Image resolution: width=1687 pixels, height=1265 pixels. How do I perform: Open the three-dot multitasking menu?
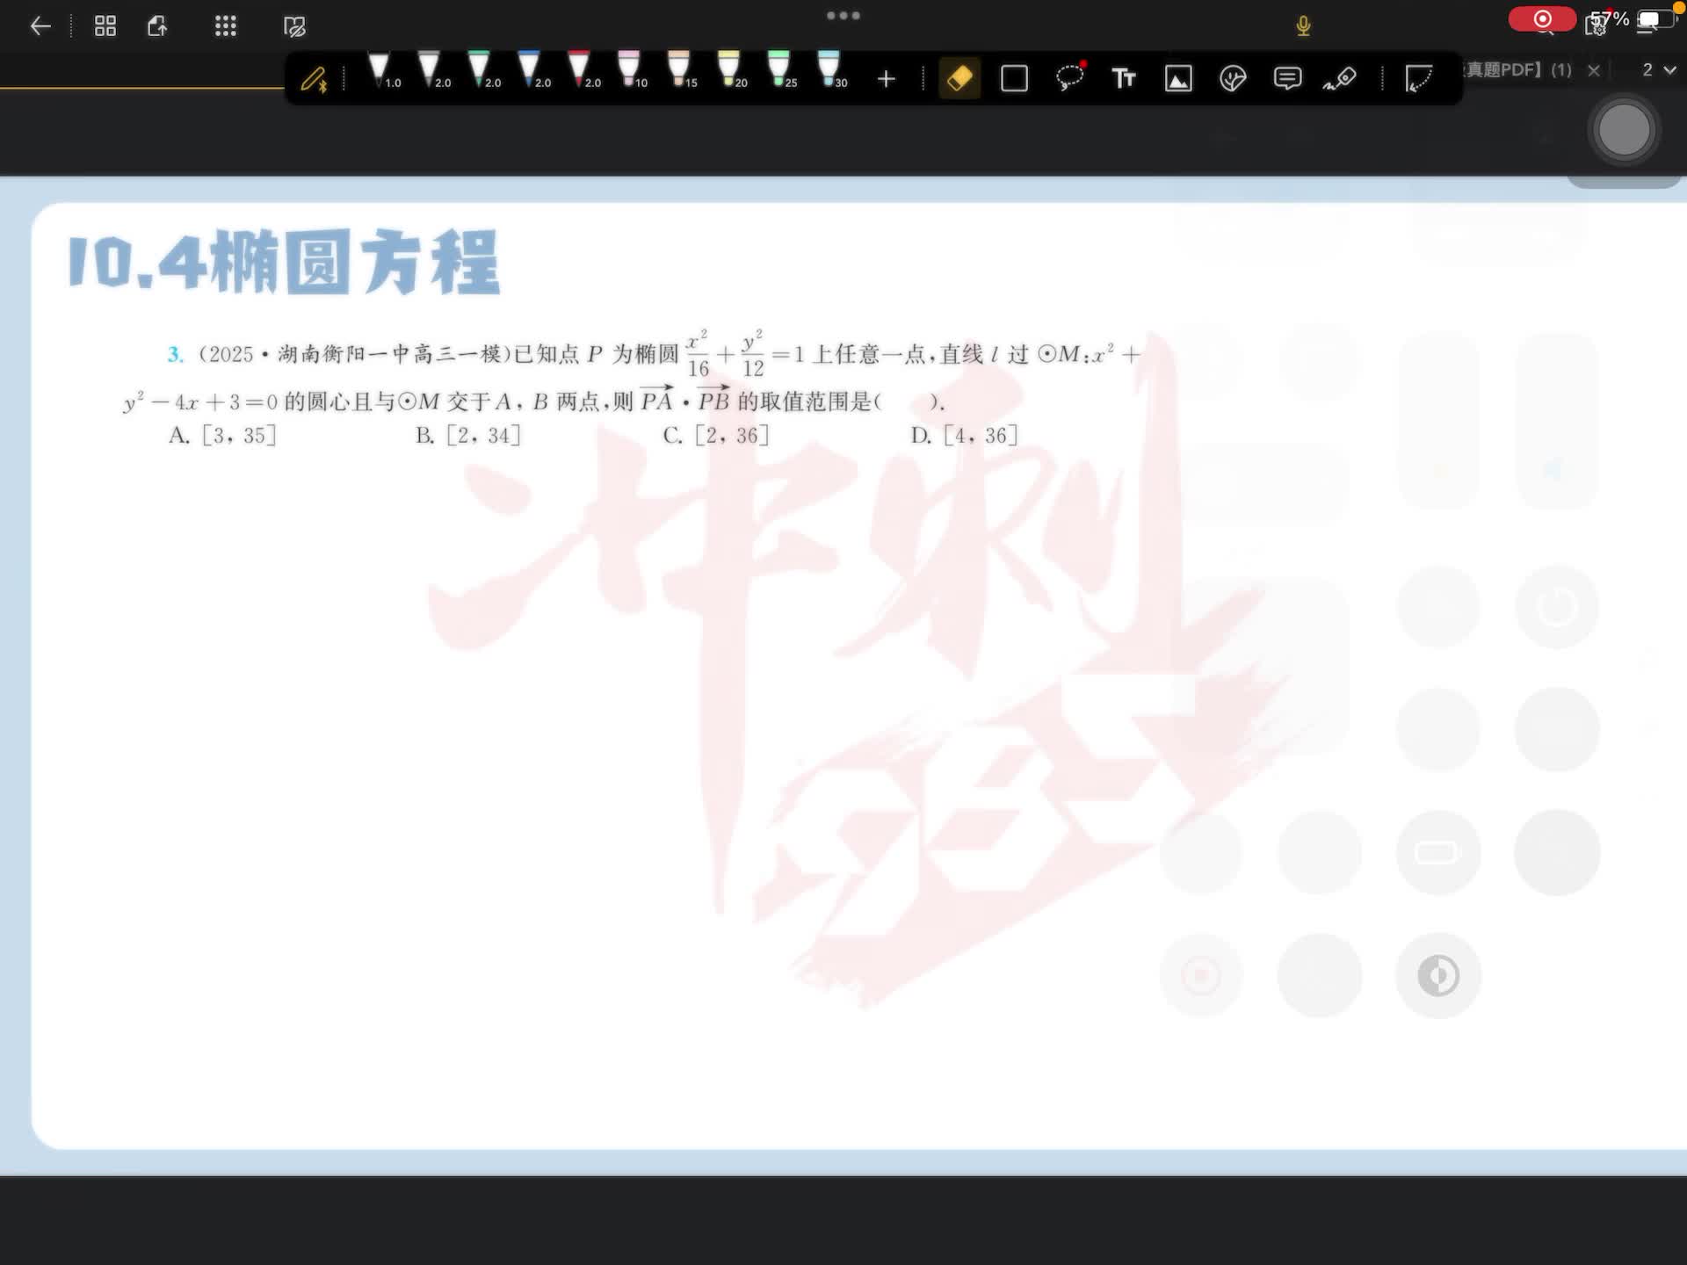pyautogui.click(x=843, y=15)
